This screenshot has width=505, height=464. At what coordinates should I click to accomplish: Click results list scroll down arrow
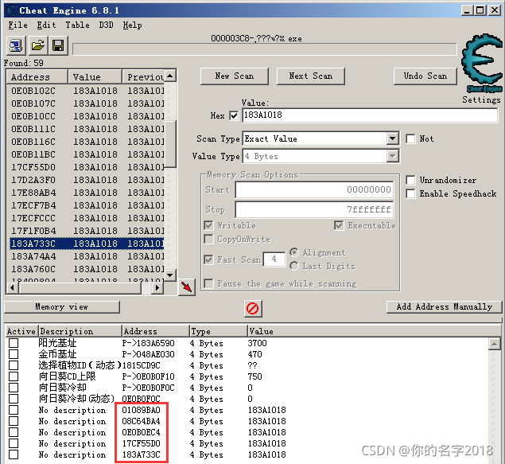tap(170, 275)
